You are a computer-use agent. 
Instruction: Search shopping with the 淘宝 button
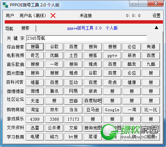click(35, 110)
